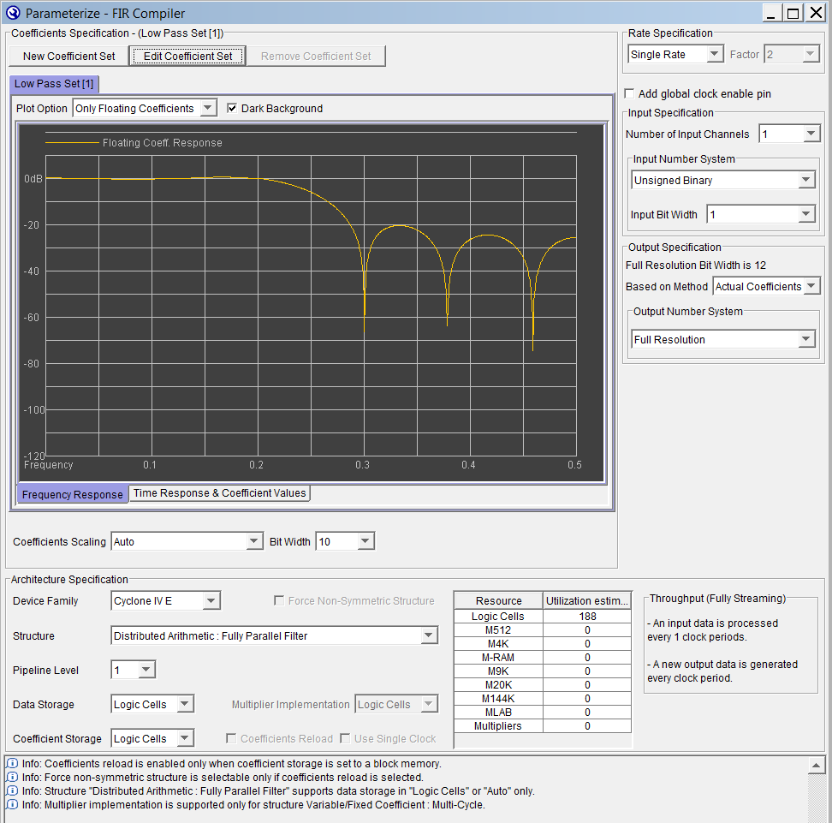Click the scroll up arrow in info messages panel
832x823 pixels.
(x=816, y=765)
